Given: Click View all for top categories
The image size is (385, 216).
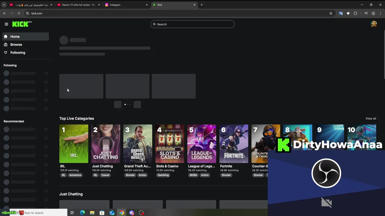Looking at the screenshot, I should point(371,118).
